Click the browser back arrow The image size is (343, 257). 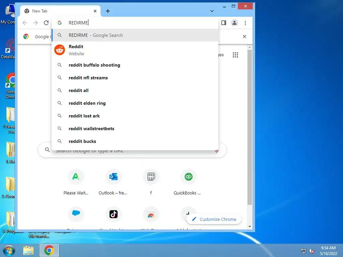[x=25, y=23]
